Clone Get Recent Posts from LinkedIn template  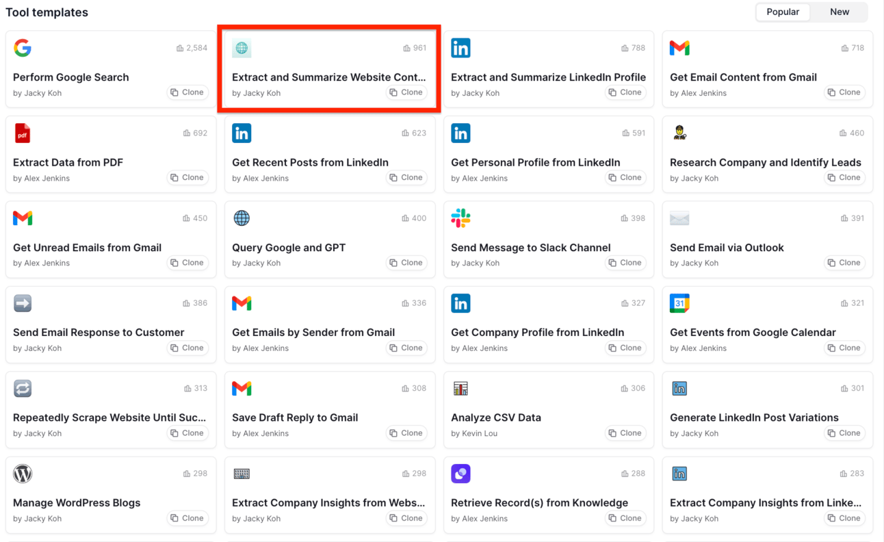pyautogui.click(x=406, y=177)
